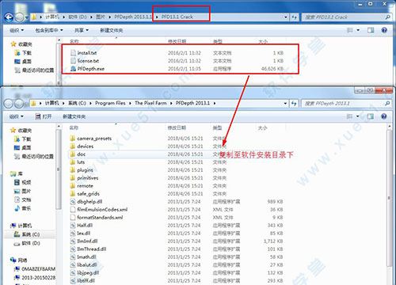
Task: Select libjpeg.dll file
Action: pos(85,273)
